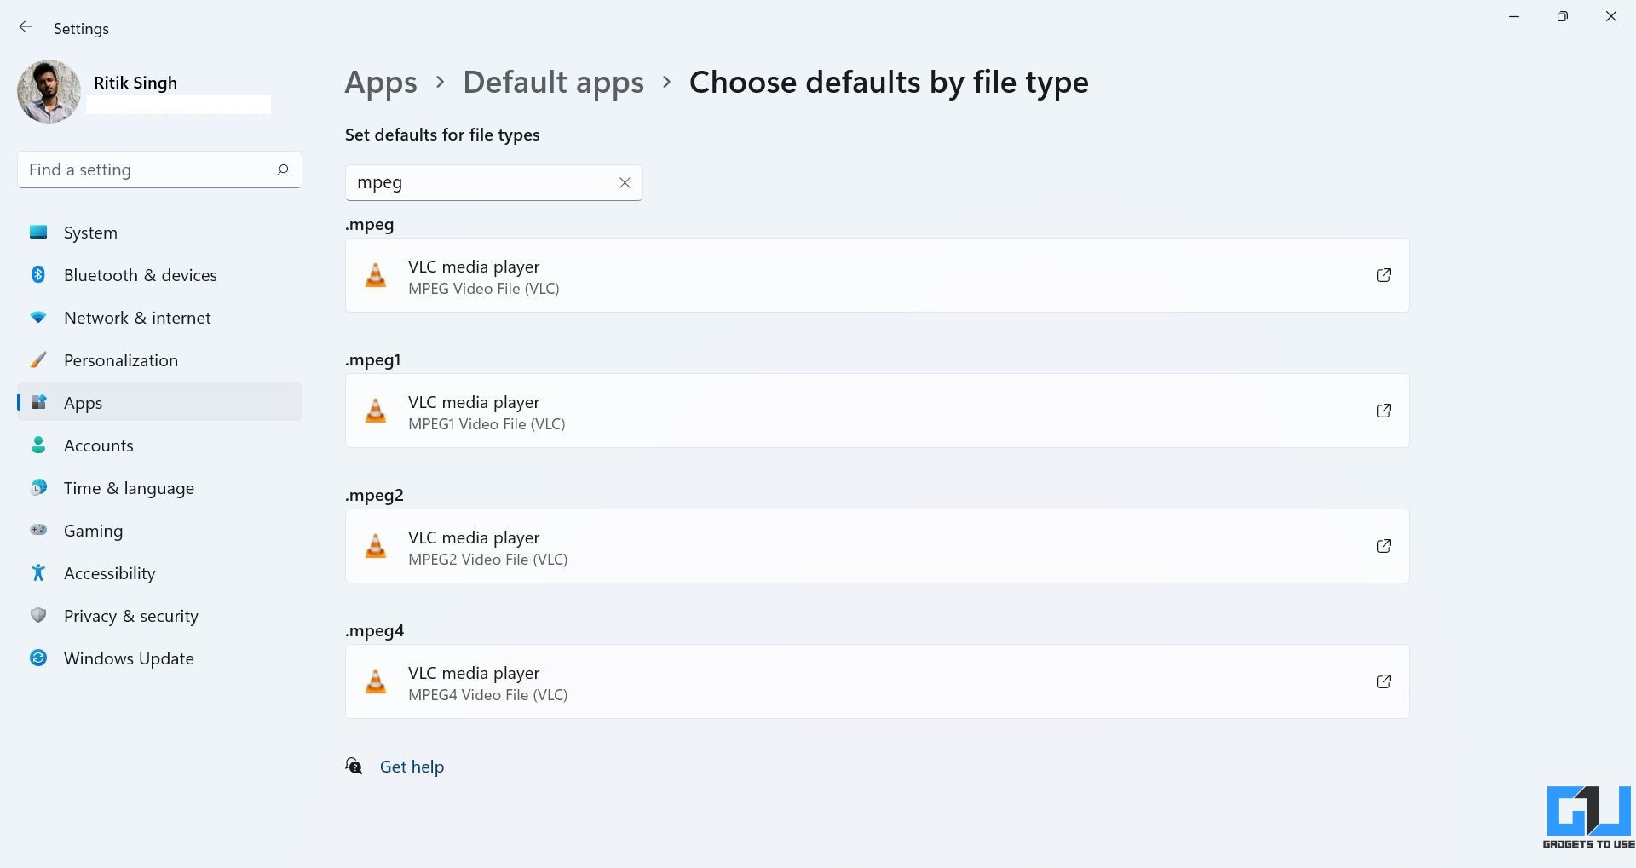Select Apps in the sidebar

click(159, 402)
